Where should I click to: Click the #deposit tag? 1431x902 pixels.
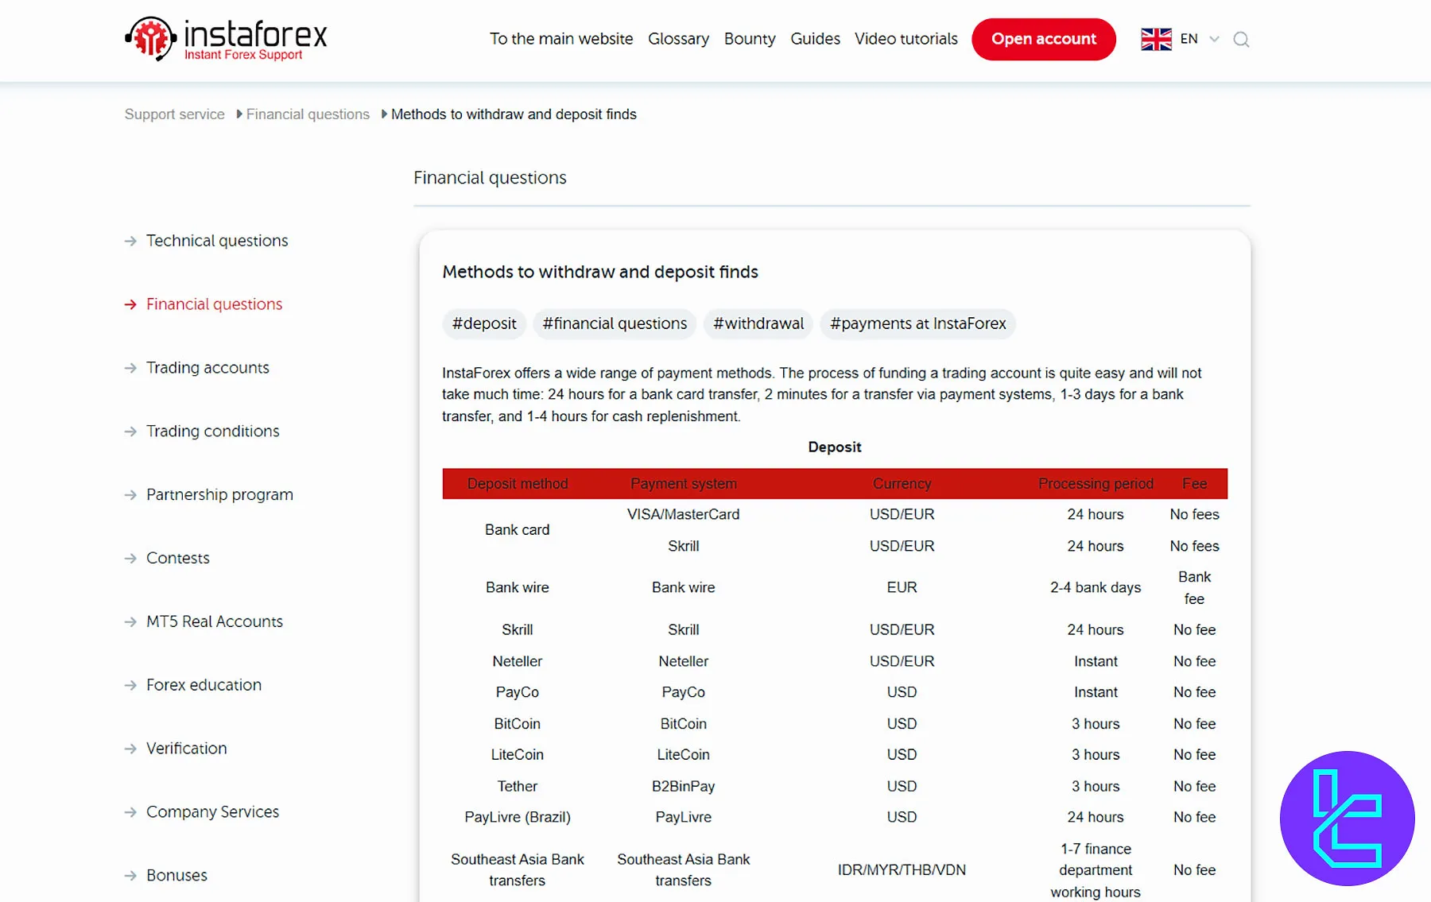click(x=484, y=323)
